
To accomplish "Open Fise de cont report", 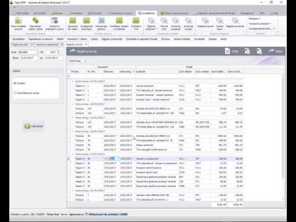I will point(164,23).
